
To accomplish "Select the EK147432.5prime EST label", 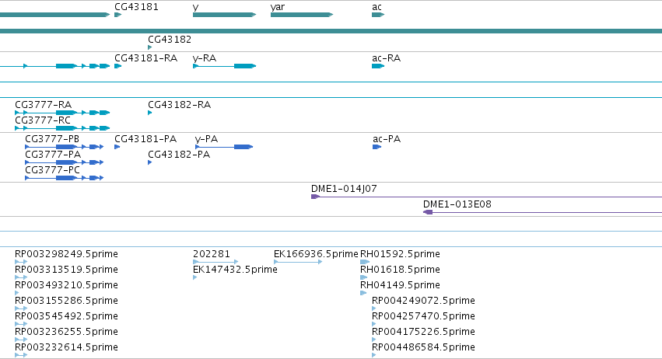I will tap(235, 270).
